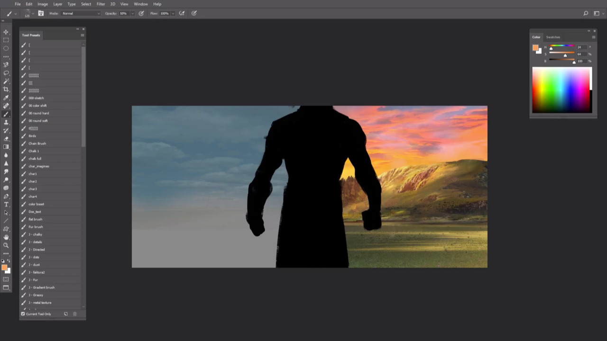
Task: Open the Filter menu
Action: pos(101,4)
